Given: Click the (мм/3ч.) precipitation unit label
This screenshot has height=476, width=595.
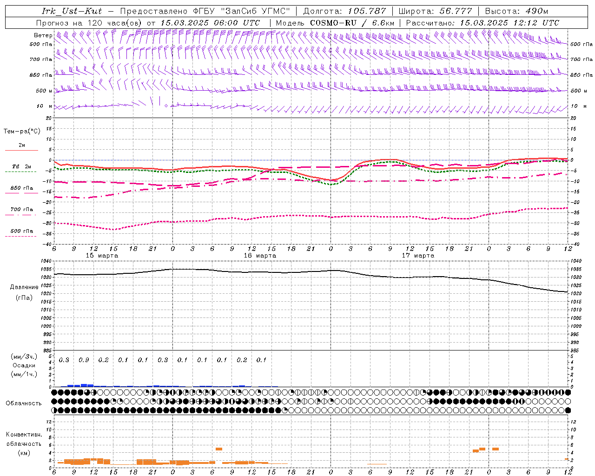Looking at the screenshot, I should tap(24, 357).
